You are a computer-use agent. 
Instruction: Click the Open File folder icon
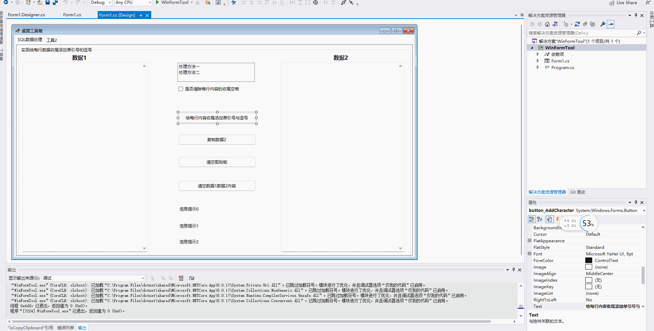tap(40, 2)
